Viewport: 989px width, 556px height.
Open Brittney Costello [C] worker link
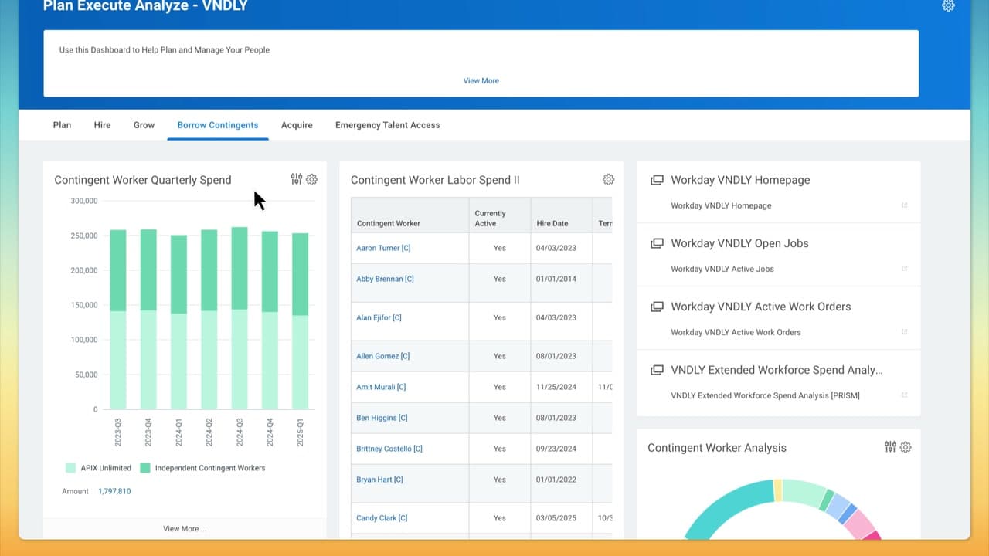point(389,449)
